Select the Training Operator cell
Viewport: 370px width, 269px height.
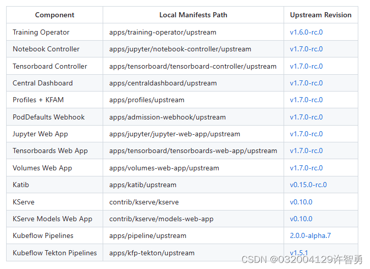[54, 32]
